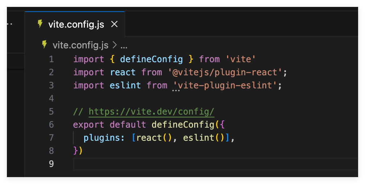Open the vite.config.js breadcrumb item
The image size is (365, 184).
(80, 45)
